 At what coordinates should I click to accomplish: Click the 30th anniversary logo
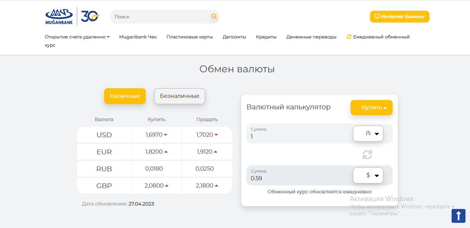point(90,16)
